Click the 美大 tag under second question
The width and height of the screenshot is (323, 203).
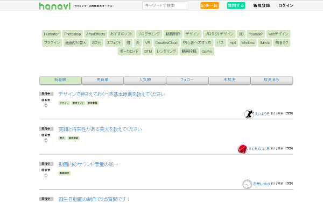point(62,138)
